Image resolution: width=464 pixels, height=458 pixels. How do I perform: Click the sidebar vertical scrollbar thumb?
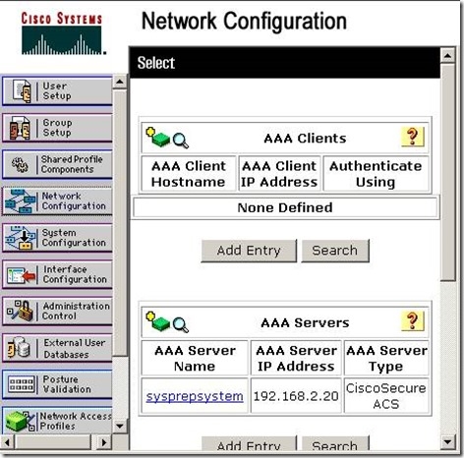click(120, 223)
